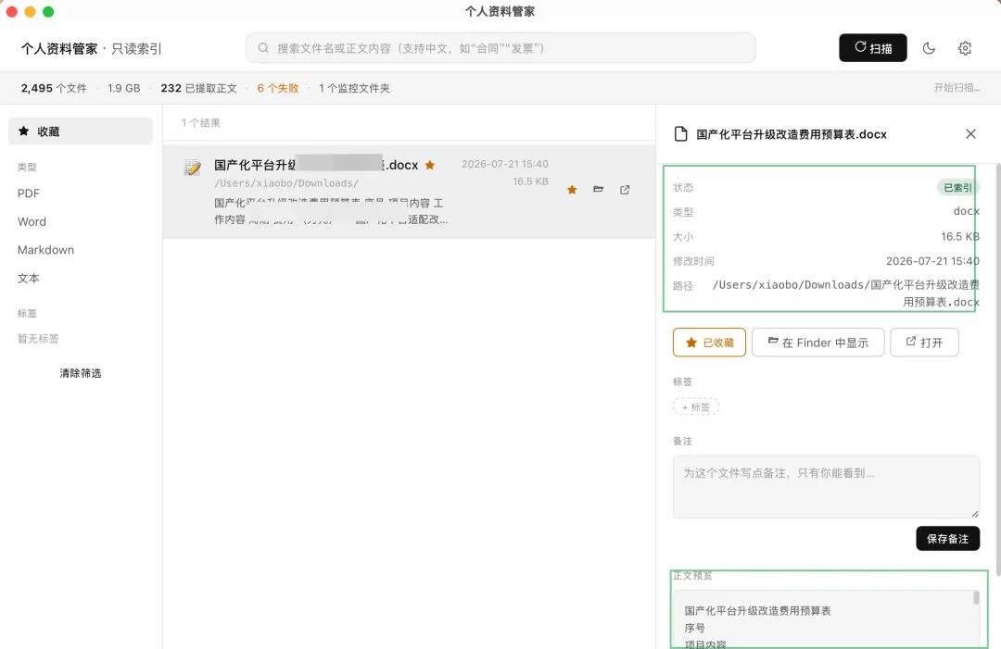The height and width of the screenshot is (649, 1001).
Task: Toggle star next to result filename
Action: click(x=430, y=165)
